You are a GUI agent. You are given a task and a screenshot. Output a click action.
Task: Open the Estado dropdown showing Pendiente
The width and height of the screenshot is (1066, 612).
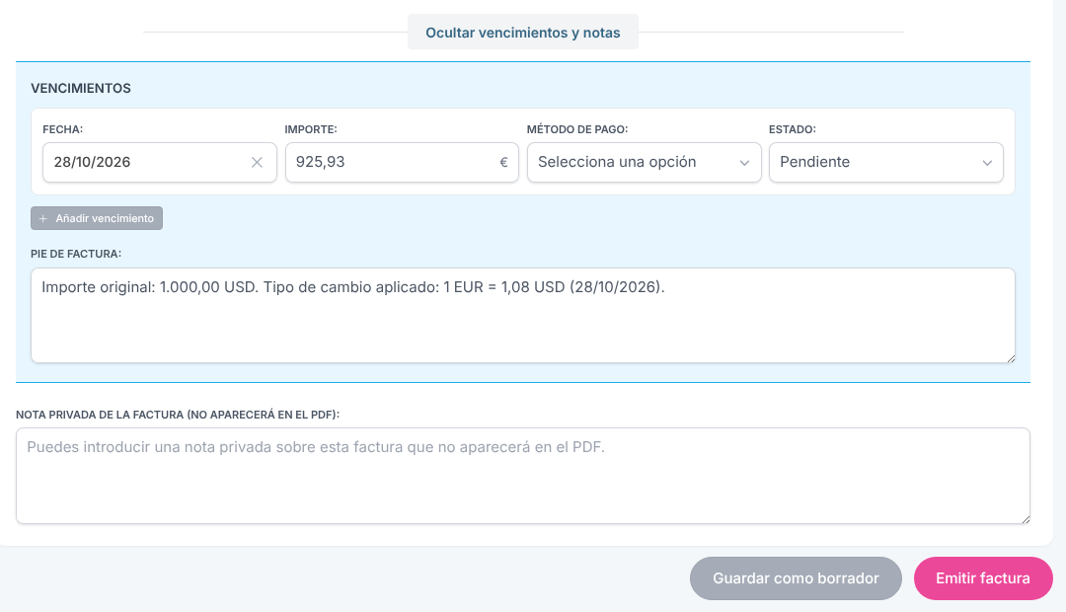point(885,163)
